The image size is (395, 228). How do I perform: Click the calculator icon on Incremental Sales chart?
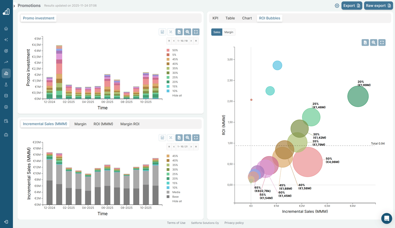(x=162, y=138)
